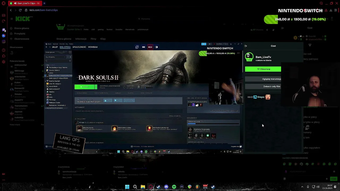Screen dimensions: 340x191
Task: Open the browser tab search magnifier
Action: [x=321, y=3]
